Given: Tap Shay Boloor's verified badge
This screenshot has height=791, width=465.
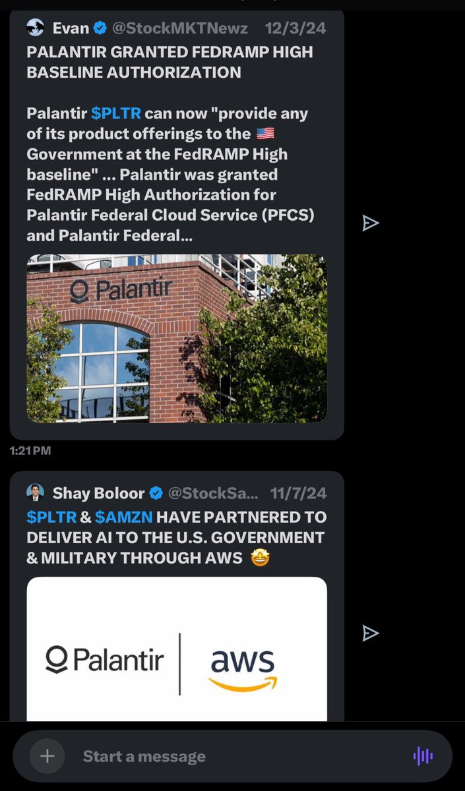Looking at the screenshot, I should (x=156, y=492).
